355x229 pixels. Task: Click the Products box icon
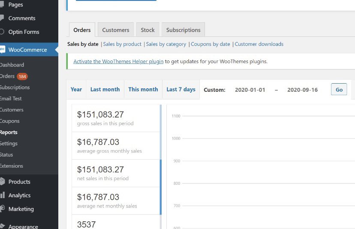(x=2, y=181)
